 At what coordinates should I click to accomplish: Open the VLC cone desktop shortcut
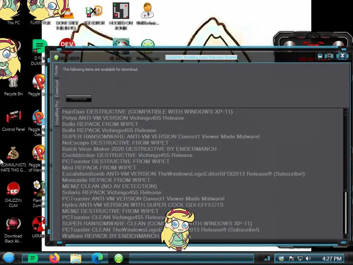(67, 16)
